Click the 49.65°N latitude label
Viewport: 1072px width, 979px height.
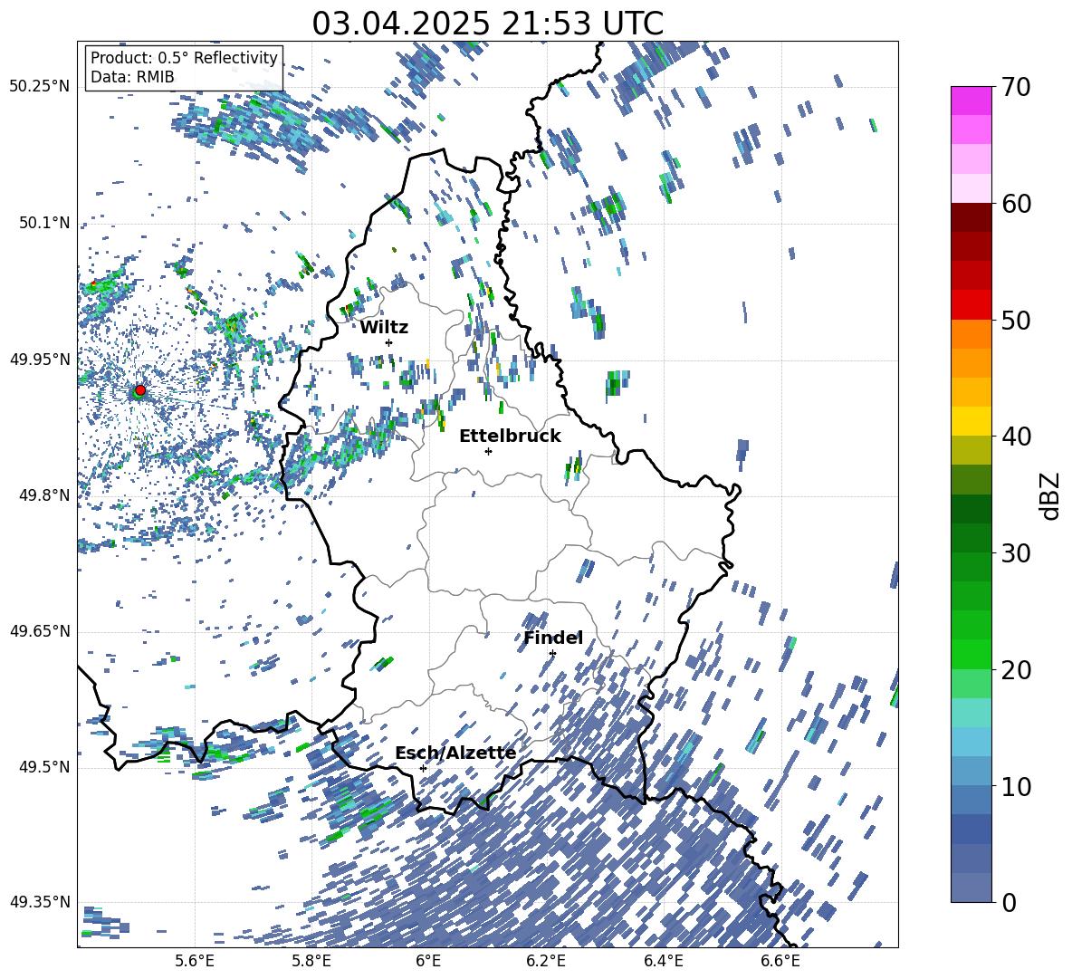tap(40, 631)
